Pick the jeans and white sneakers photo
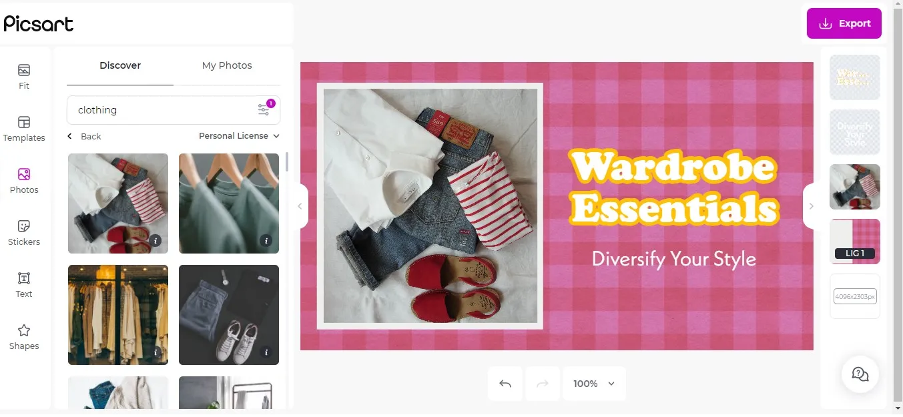The image size is (903, 417). click(229, 315)
